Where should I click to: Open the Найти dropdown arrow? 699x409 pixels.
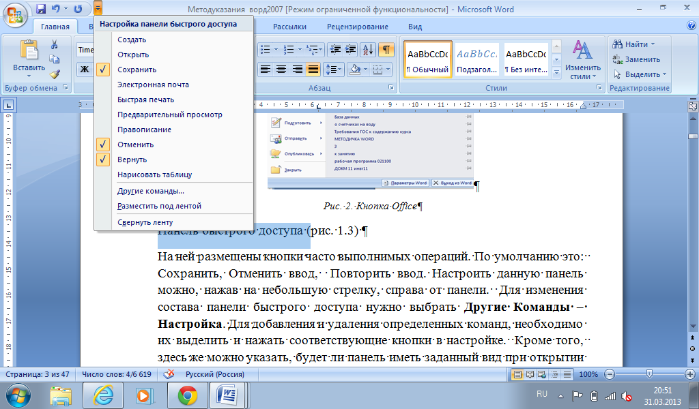click(653, 44)
